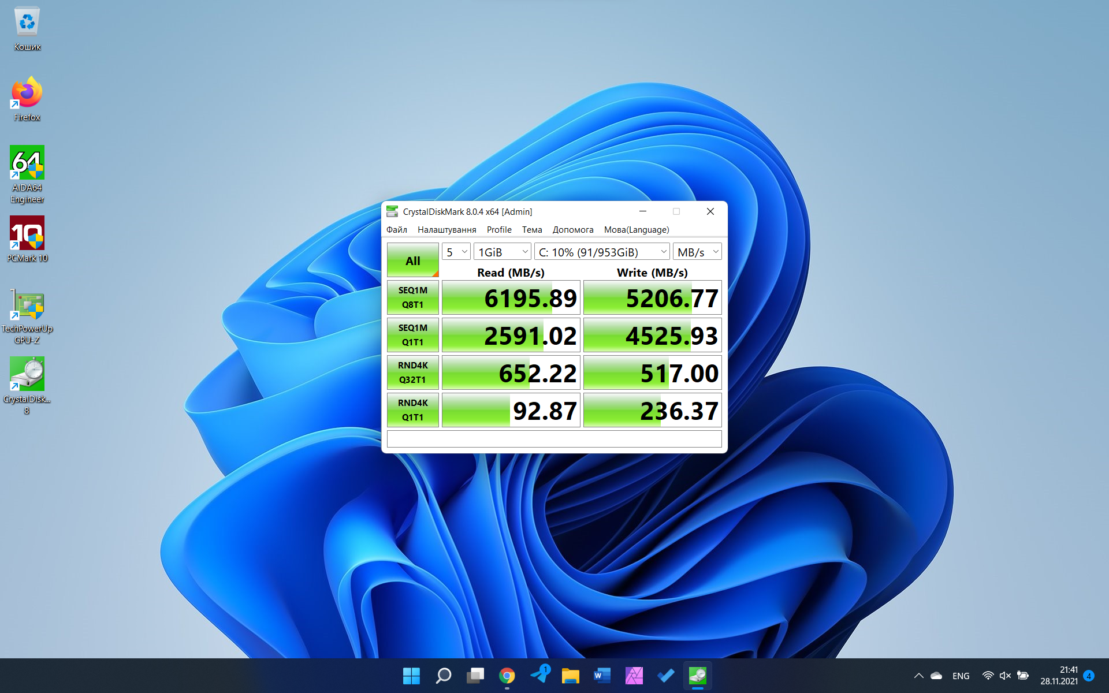Open Telegram from the taskbar

[x=539, y=676]
